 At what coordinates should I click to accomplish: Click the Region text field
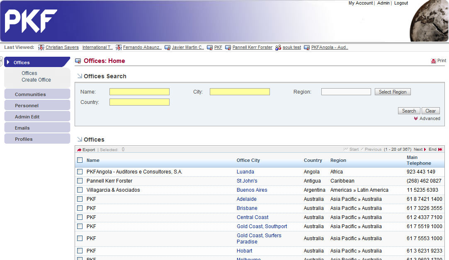coord(346,91)
